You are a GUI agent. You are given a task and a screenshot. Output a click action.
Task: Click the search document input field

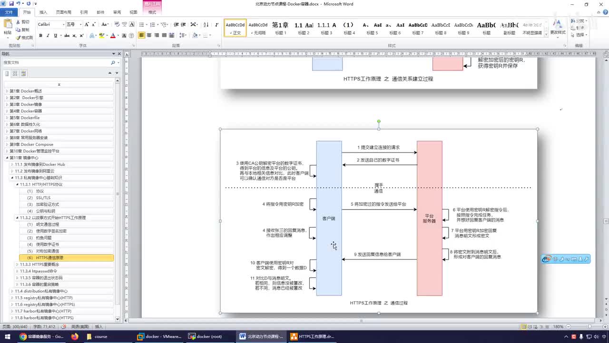coord(56,62)
